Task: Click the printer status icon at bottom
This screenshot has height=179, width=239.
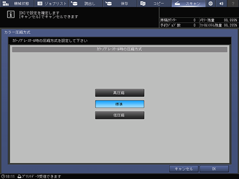Action: (19, 176)
